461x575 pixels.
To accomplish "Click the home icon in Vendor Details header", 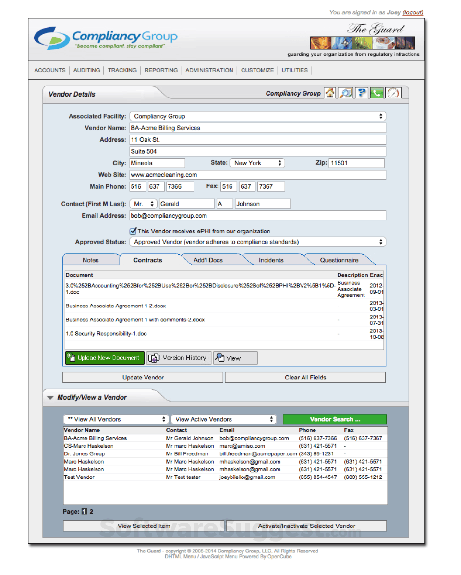I will 330,93.
